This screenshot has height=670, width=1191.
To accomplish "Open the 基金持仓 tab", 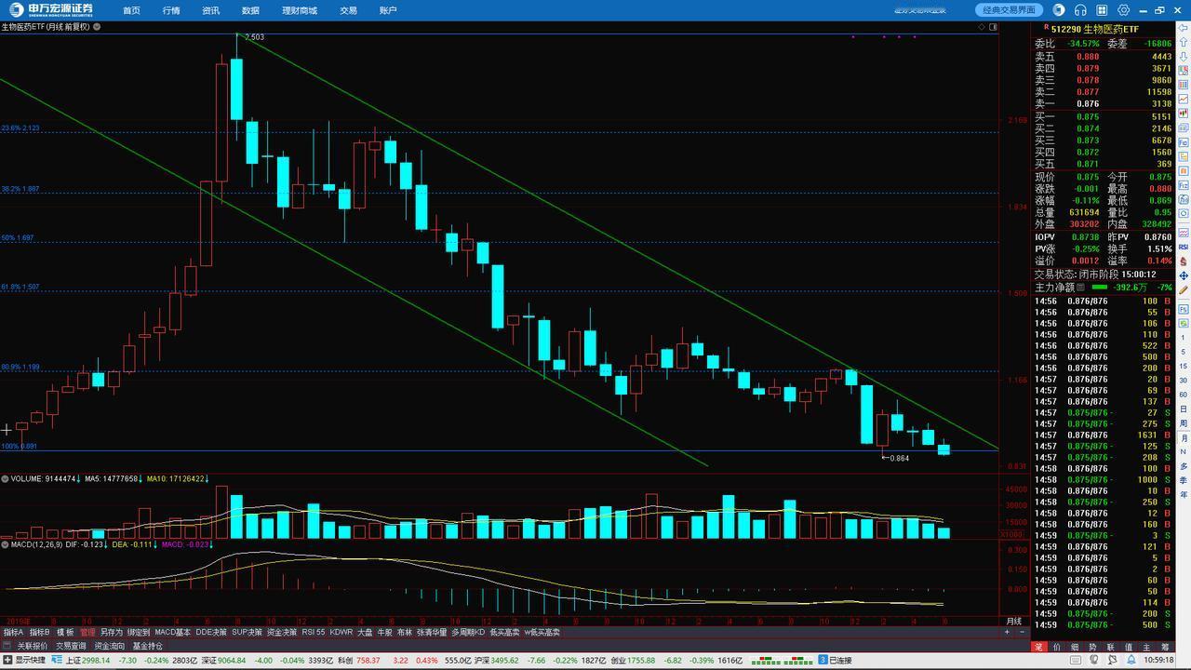I will (x=147, y=646).
